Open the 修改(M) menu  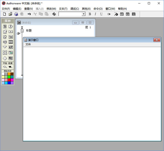pyautogui.click(x=51, y=9)
